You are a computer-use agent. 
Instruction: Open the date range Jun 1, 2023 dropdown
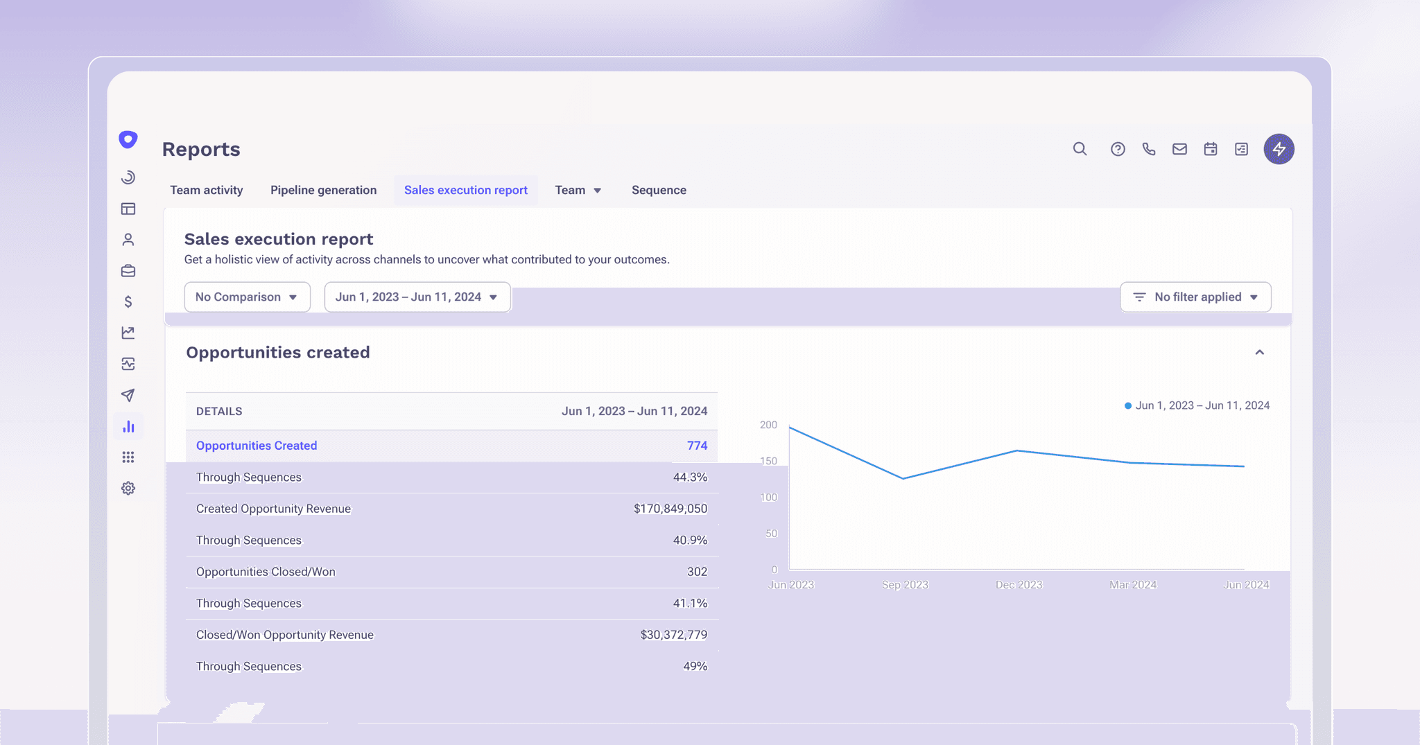coord(417,297)
